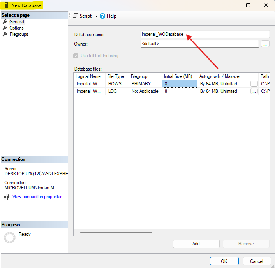The image size is (275, 268).
Task: Click the database icon in title bar
Action: coord(5,5)
